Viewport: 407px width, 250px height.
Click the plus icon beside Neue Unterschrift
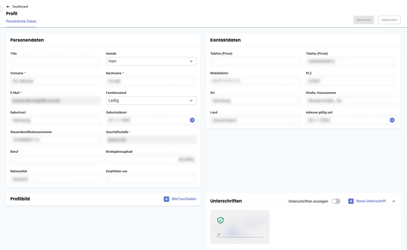pos(351,201)
